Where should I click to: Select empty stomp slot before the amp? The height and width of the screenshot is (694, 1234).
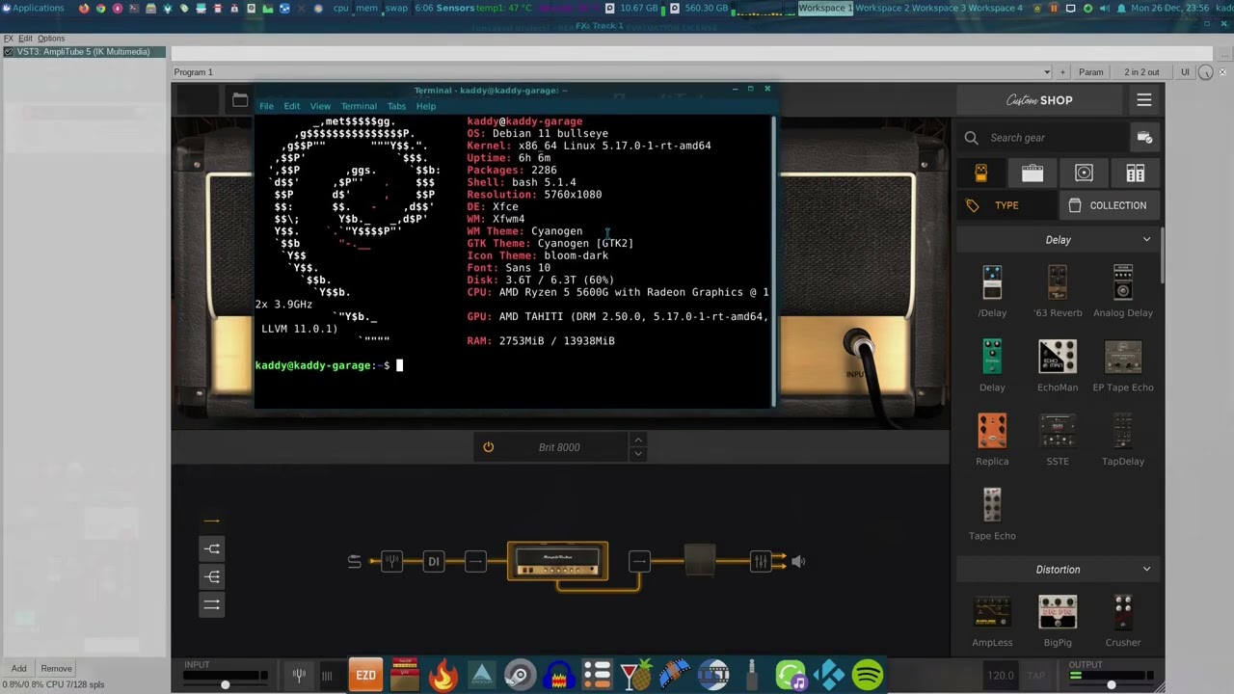(475, 561)
